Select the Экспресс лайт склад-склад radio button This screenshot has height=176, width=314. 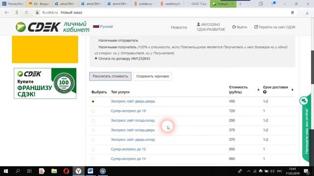click(x=93, y=121)
